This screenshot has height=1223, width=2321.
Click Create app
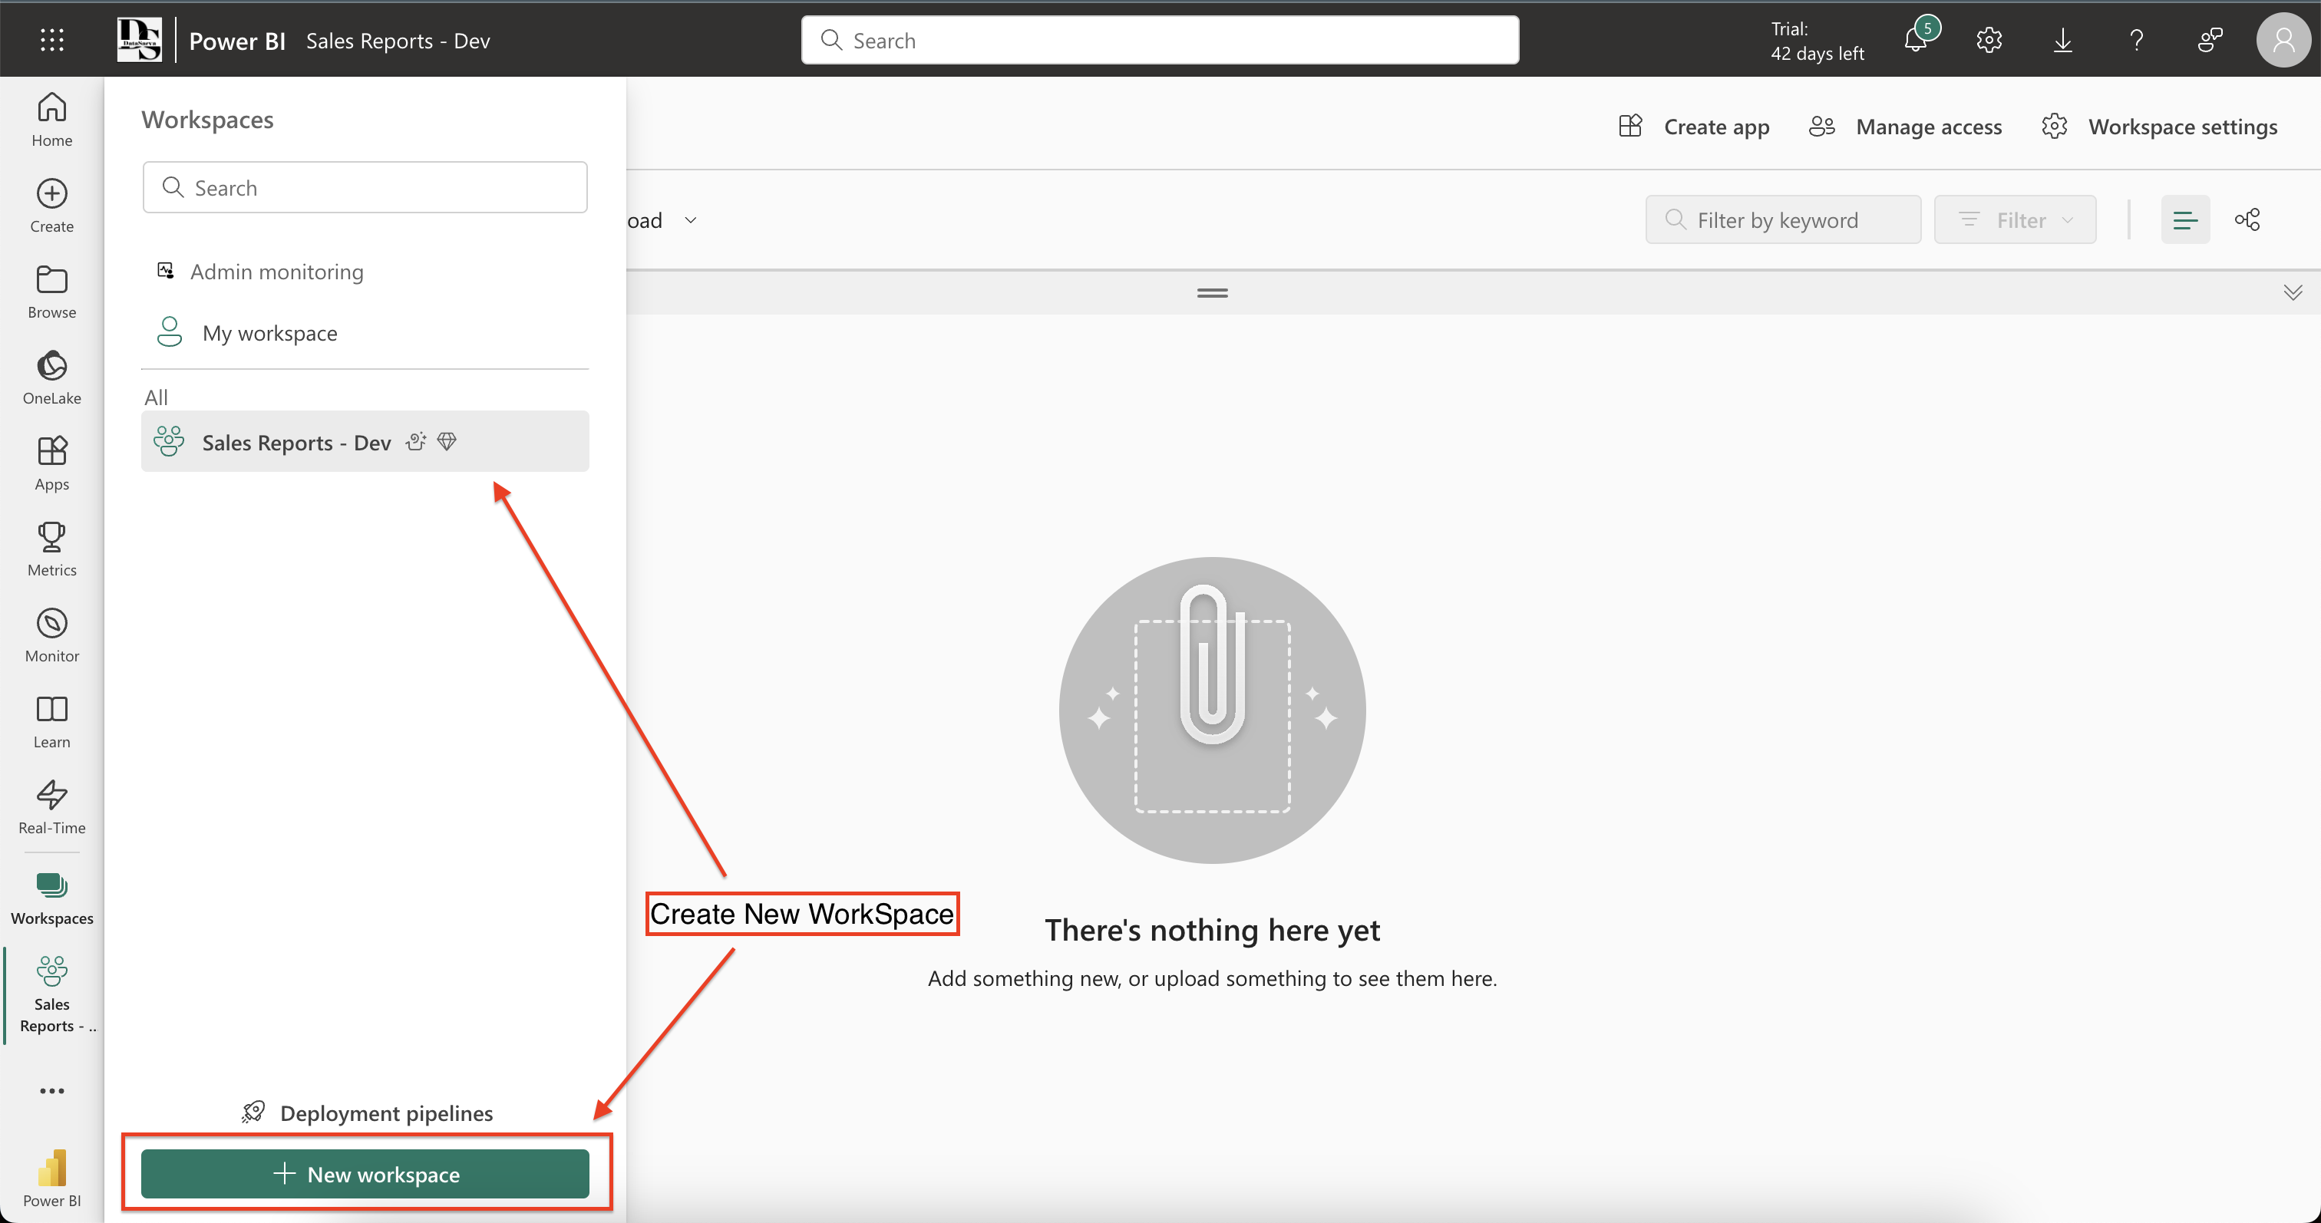[x=1694, y=126]
